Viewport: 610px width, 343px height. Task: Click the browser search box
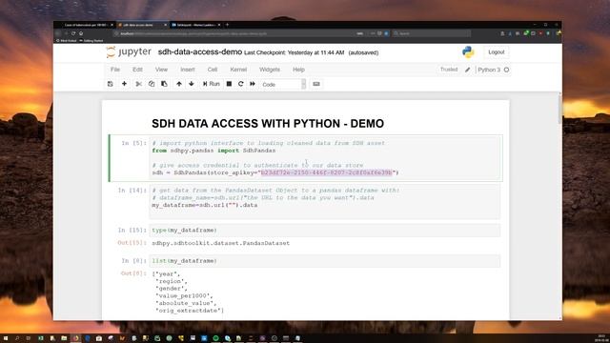point(431,34)
